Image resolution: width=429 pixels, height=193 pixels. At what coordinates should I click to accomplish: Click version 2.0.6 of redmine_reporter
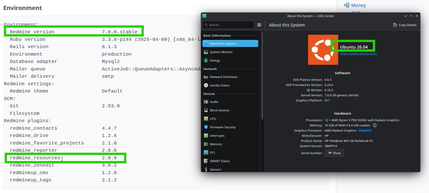click(x=109, y=151)
